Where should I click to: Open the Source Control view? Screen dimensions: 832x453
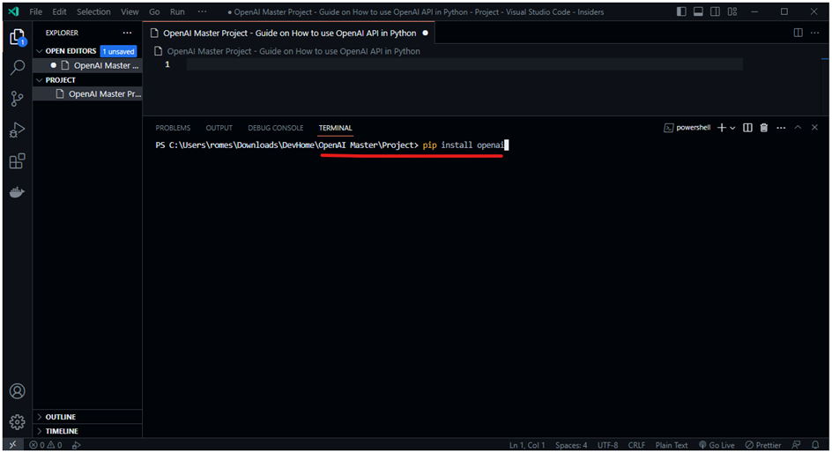[17, 99]
